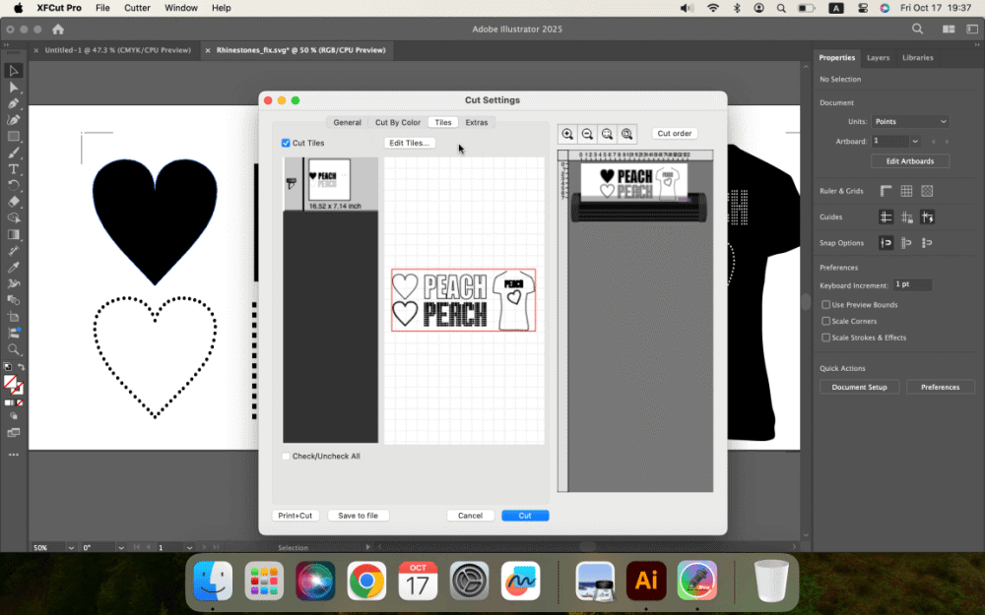Screen dimensions: 985x615
Task: Open the Units dropdown set to Points
Action: [910, 121]
